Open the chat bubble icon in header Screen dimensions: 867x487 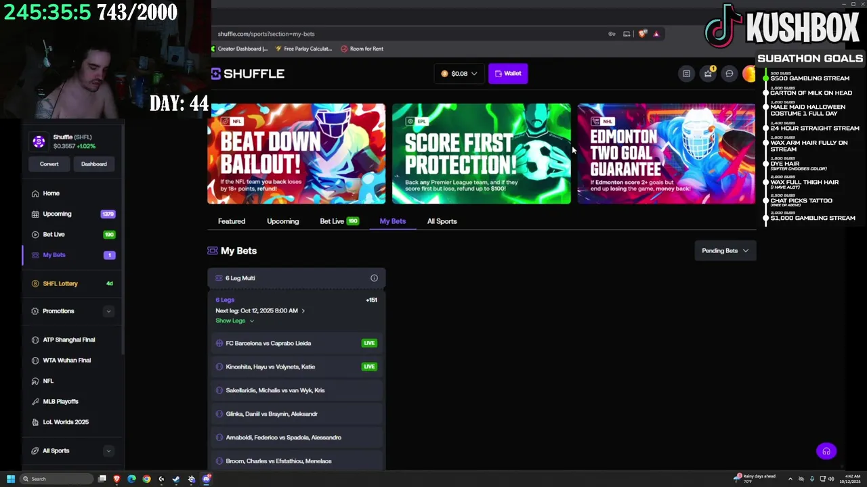(729, 74)
